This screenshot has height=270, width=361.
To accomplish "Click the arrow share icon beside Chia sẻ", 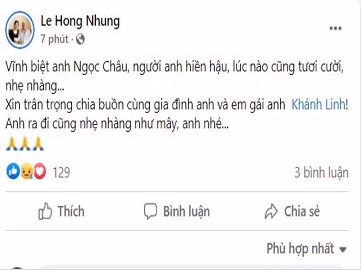I will click(271, 211).
